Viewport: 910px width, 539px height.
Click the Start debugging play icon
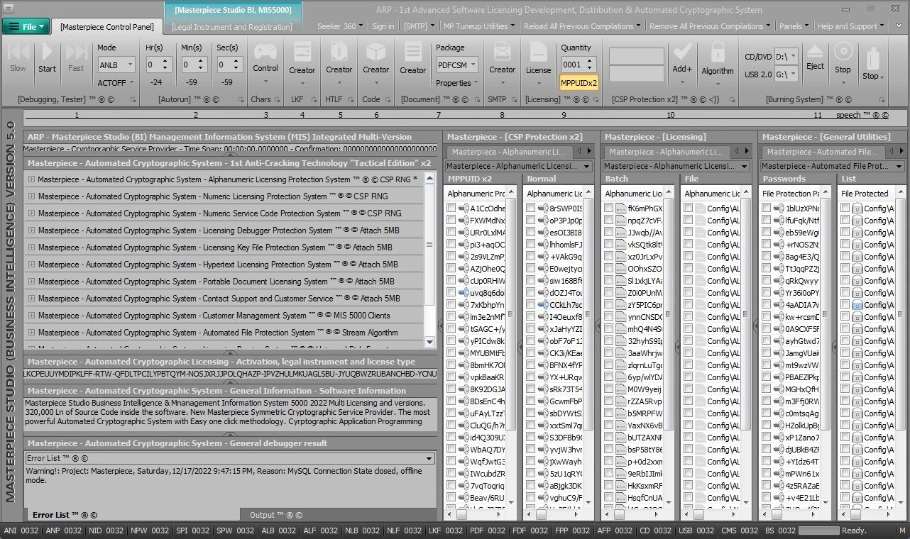click(x=47, y=52)
